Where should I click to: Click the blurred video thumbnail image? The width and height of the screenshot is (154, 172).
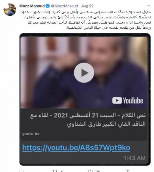pos(84,73)
